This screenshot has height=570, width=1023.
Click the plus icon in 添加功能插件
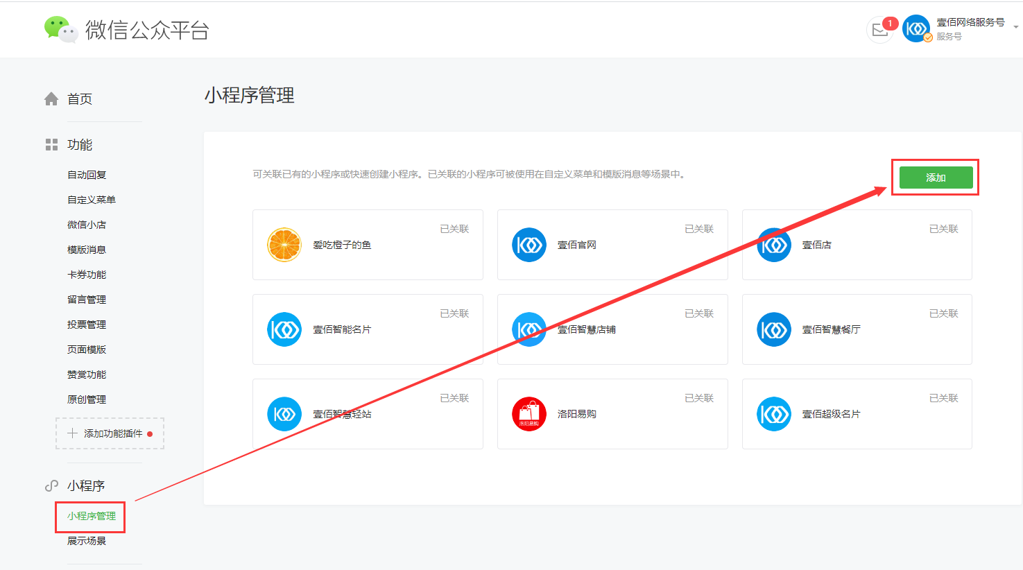tap(72, 433)
